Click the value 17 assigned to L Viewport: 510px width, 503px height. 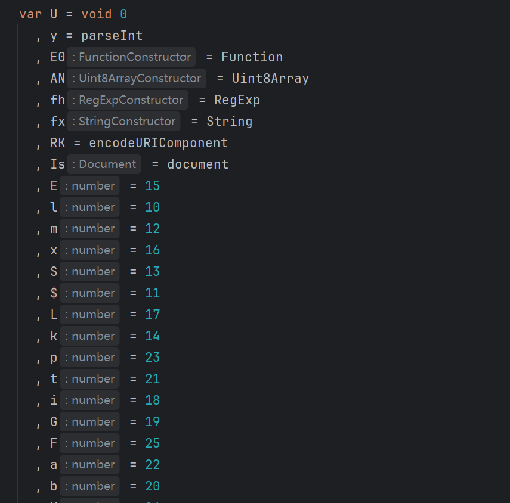tap(152, 315)
